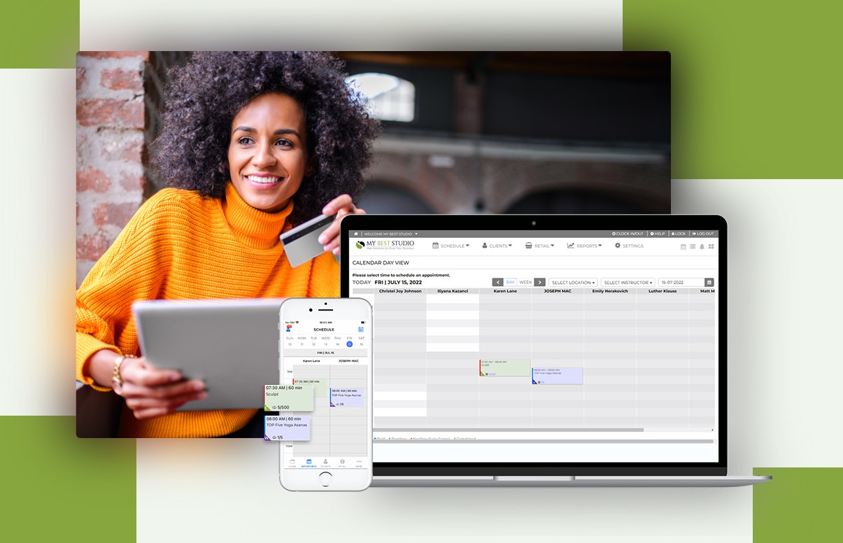Click the Karen Lane column header on laptop
Screen dimensions: 843x543
[505, 290]
